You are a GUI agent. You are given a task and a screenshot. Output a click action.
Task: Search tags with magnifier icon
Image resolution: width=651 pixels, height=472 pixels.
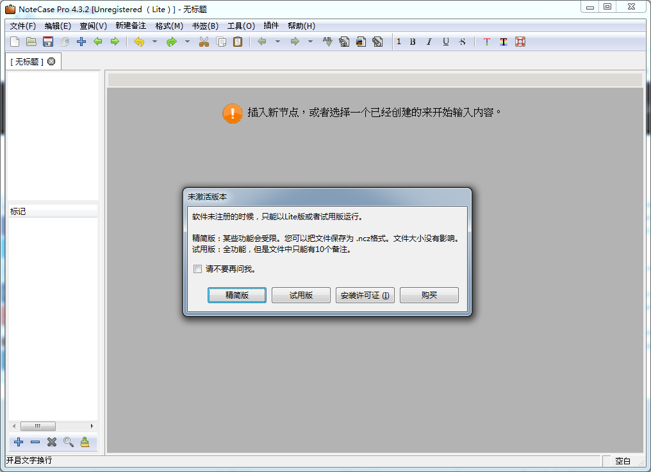click(x=69, y=442)
